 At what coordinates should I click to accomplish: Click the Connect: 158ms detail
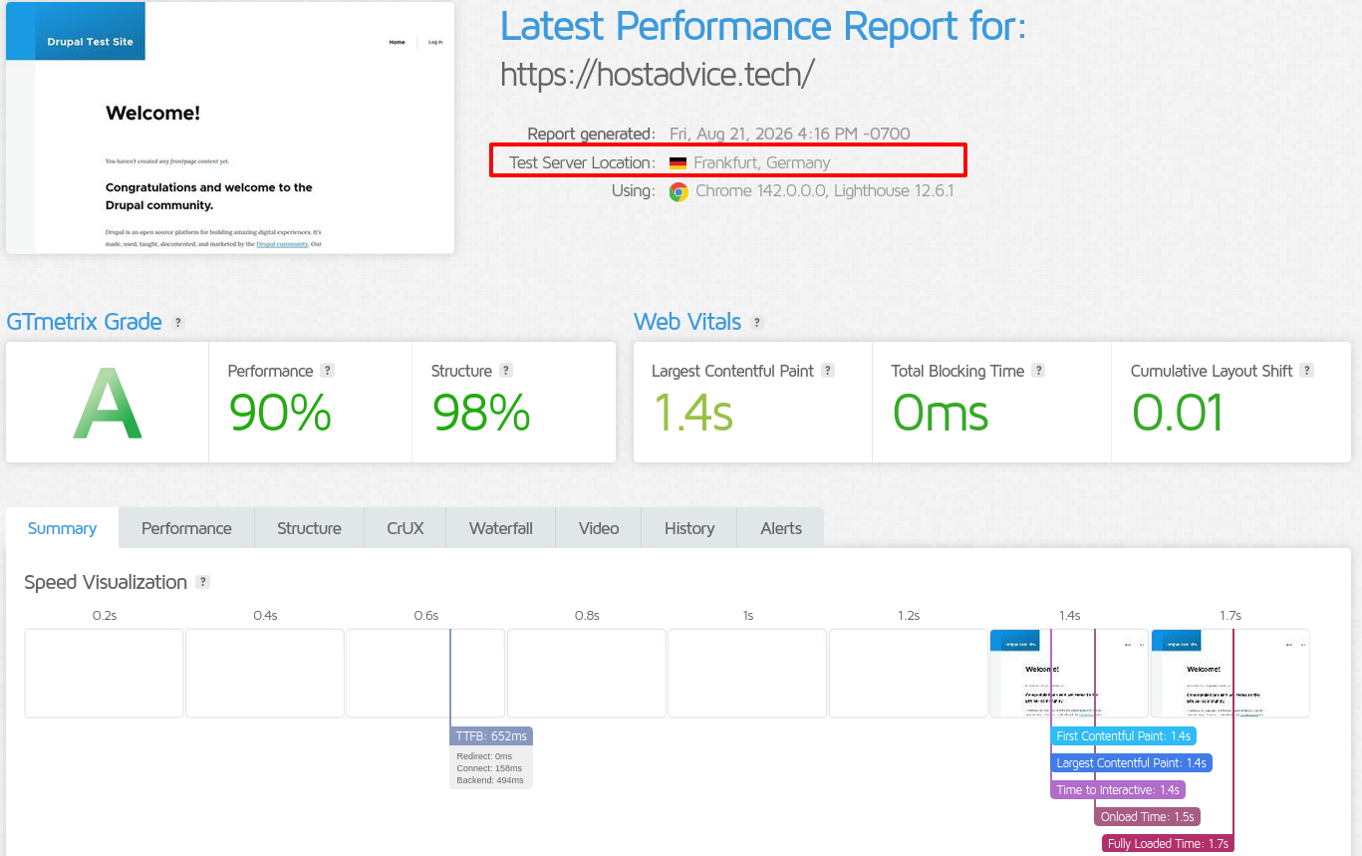[488, 768]
